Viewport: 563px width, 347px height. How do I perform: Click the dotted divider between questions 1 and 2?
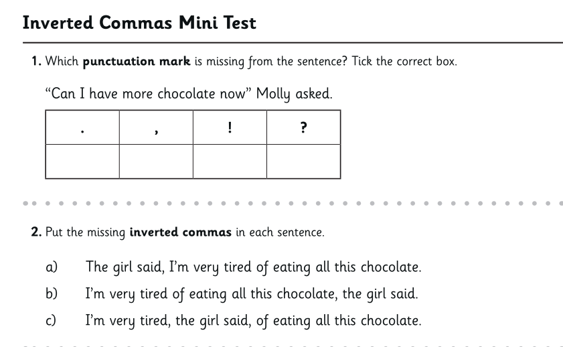click(x=293, y=204)
